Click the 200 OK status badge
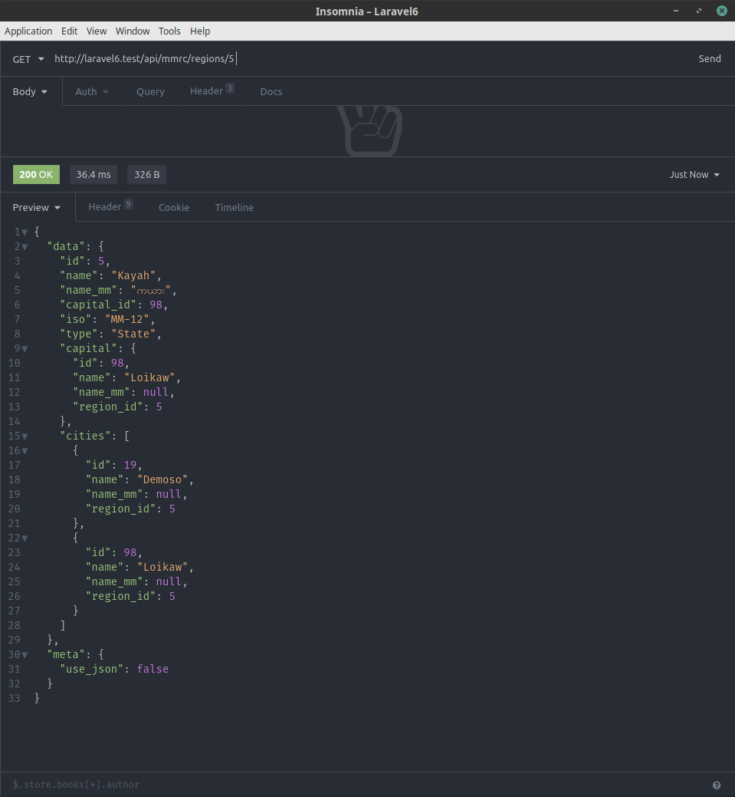 pos(36,174)
